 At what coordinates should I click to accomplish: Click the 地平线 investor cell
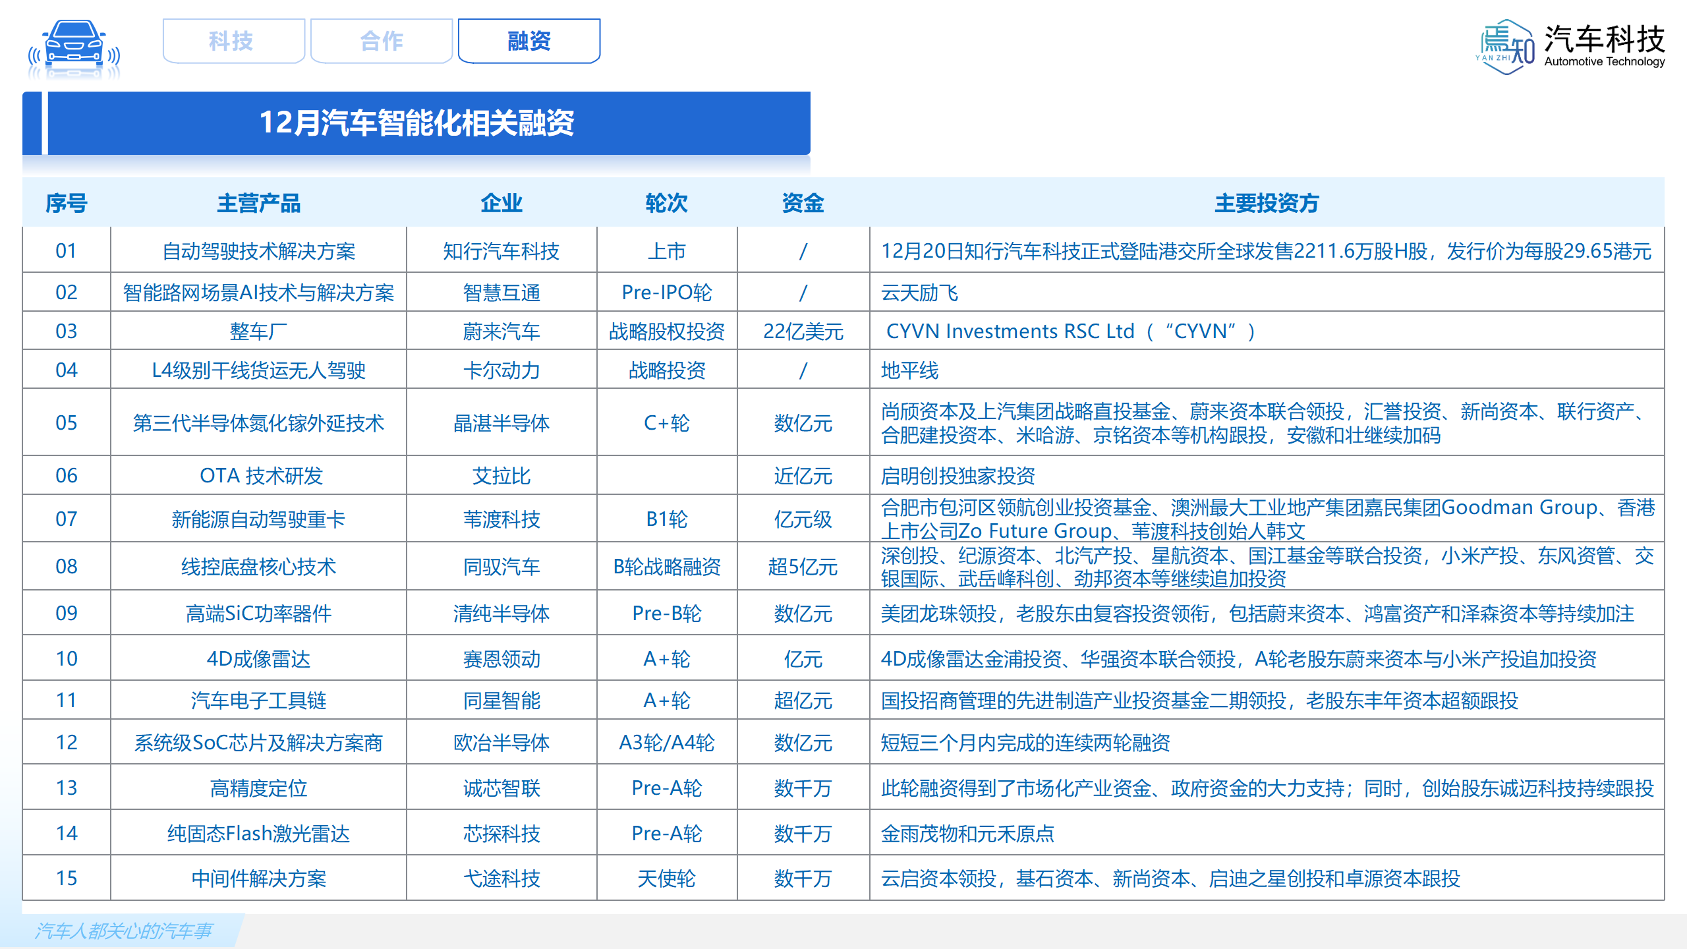point(1267,370)
